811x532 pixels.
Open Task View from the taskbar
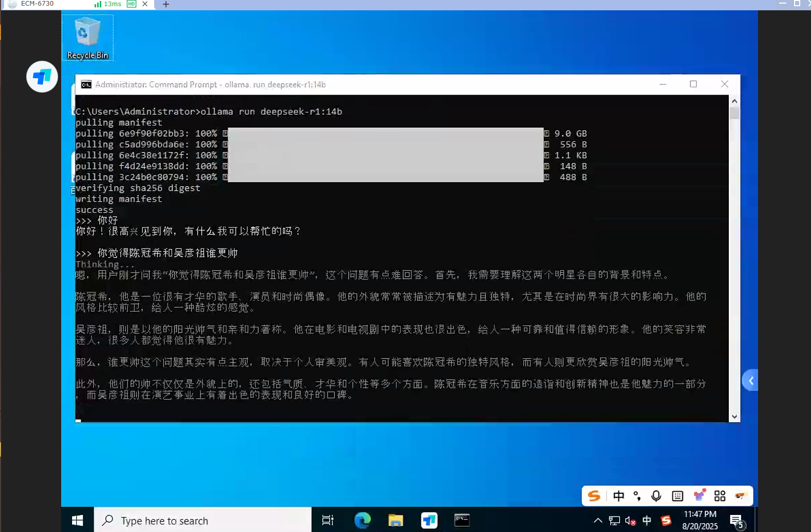(327, 520)
